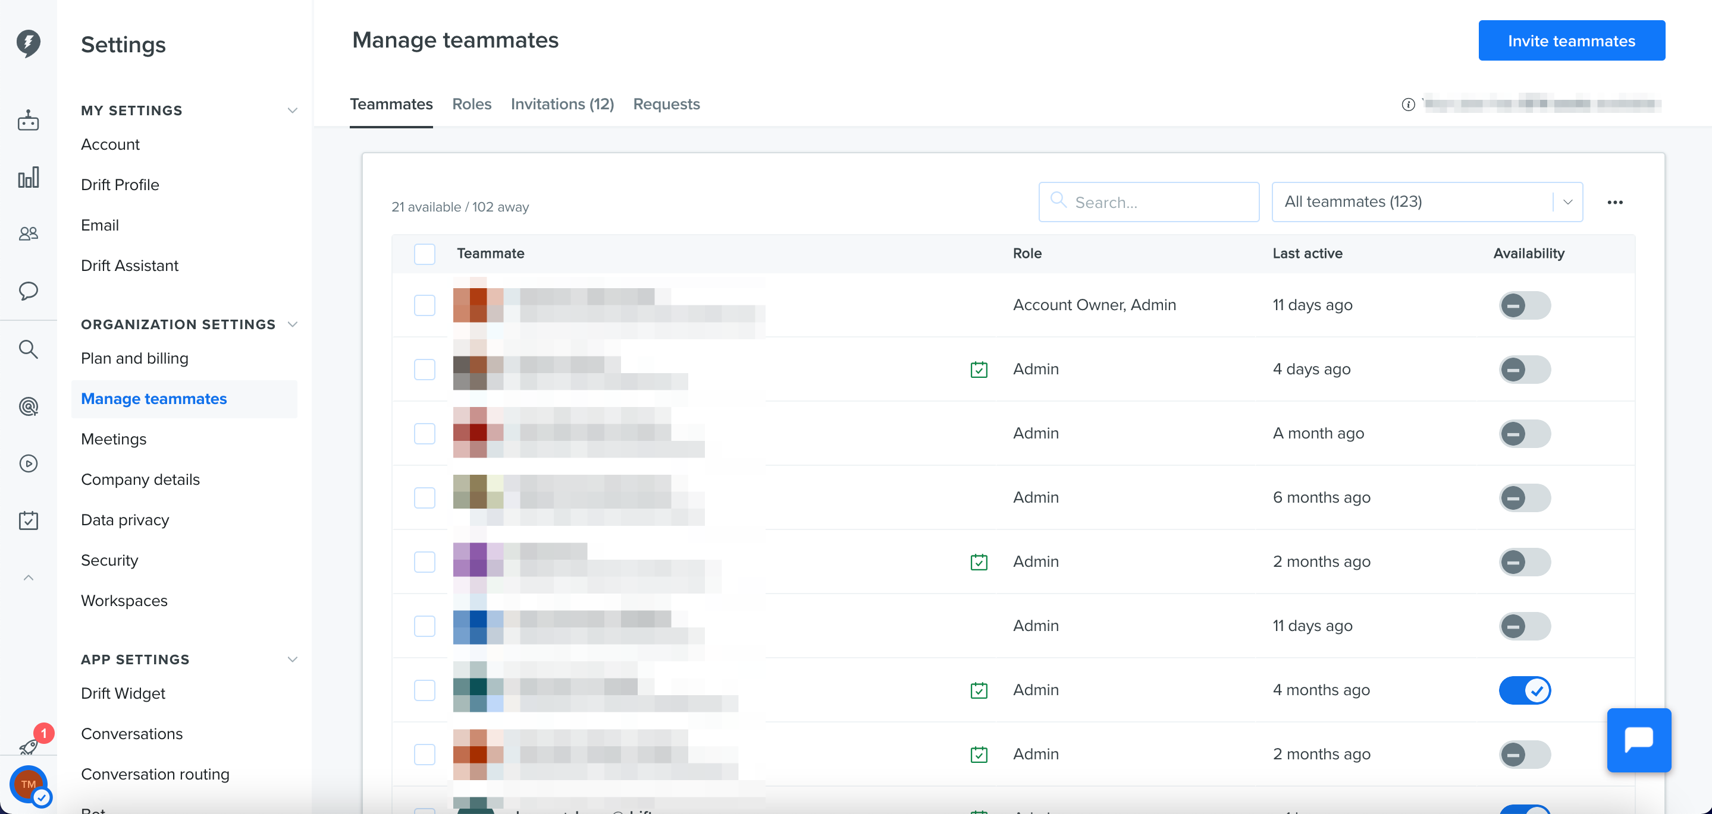Open the blue chat widget button
Screen dimensions: 1712x814
click(x=1638, y=740)
